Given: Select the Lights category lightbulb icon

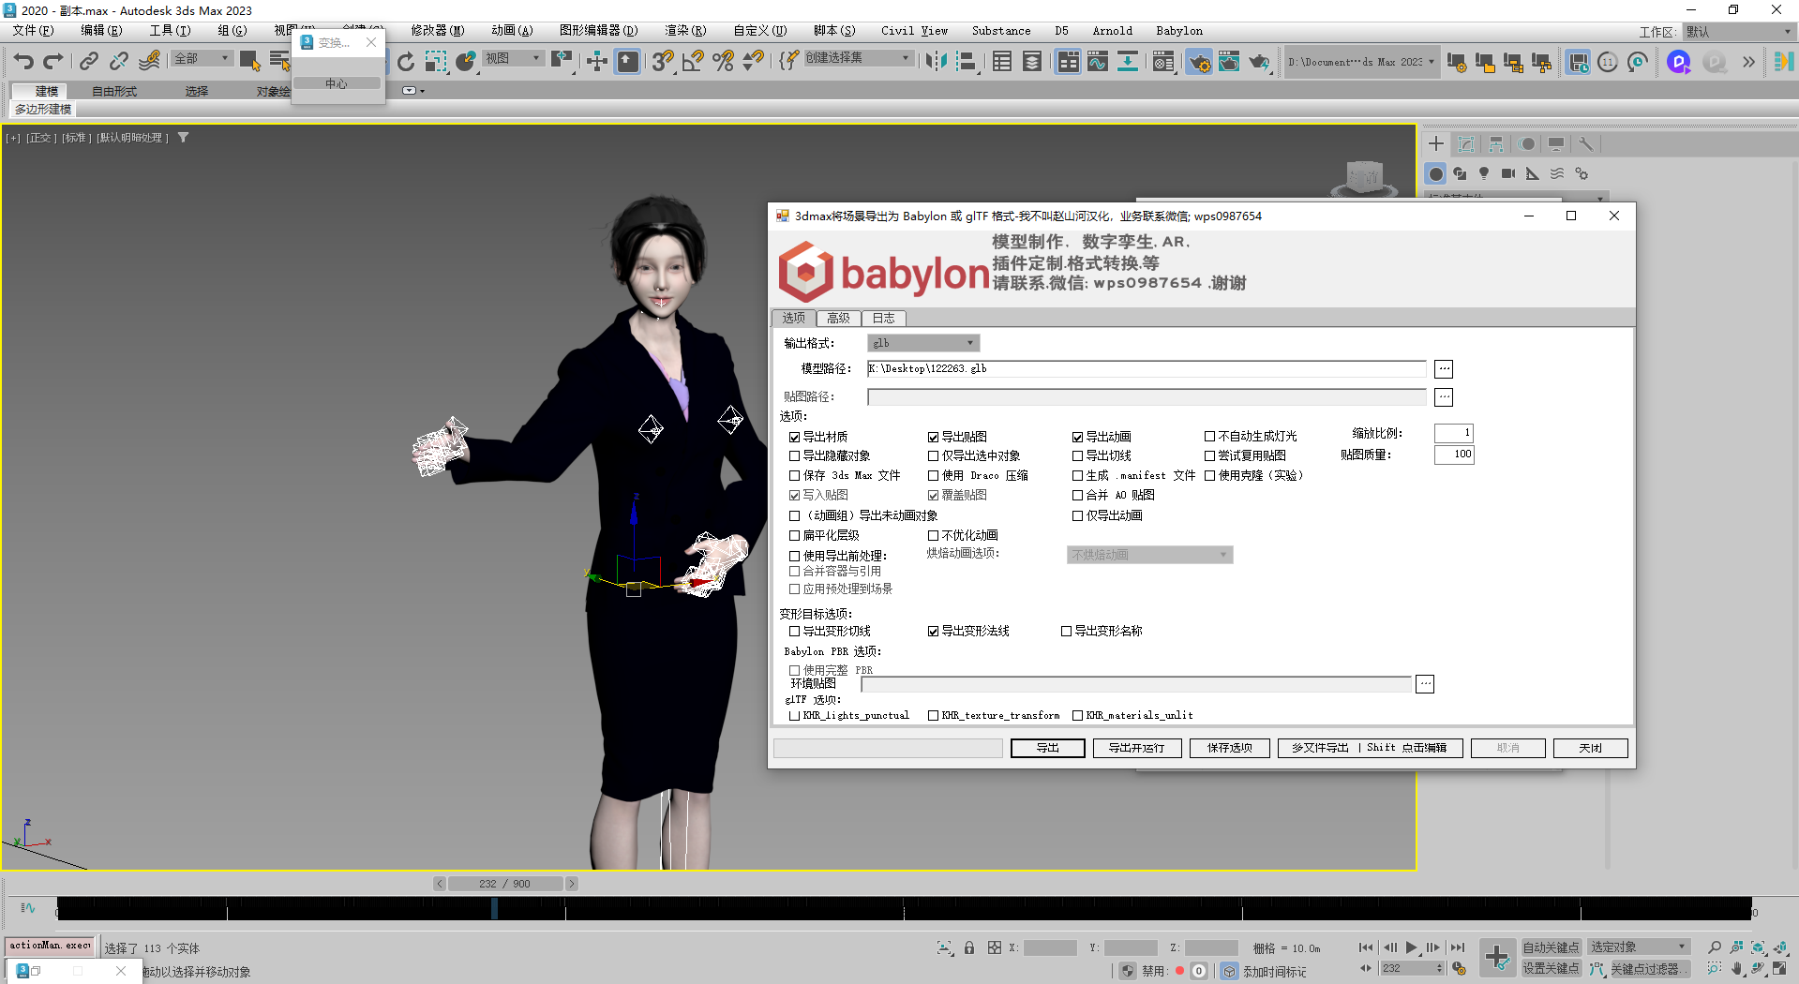Looking at the screenshot, I should click(1484, 173).
